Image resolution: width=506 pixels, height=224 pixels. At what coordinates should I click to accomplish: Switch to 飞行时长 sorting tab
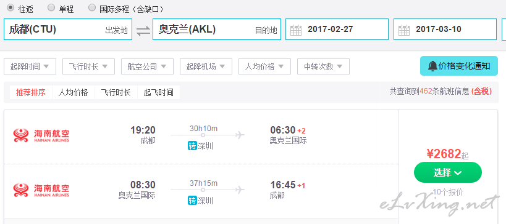116,92
